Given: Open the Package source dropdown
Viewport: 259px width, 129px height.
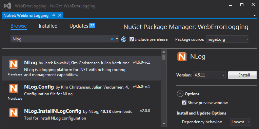Looking at the screenshot, I should [x=227, y=39].
